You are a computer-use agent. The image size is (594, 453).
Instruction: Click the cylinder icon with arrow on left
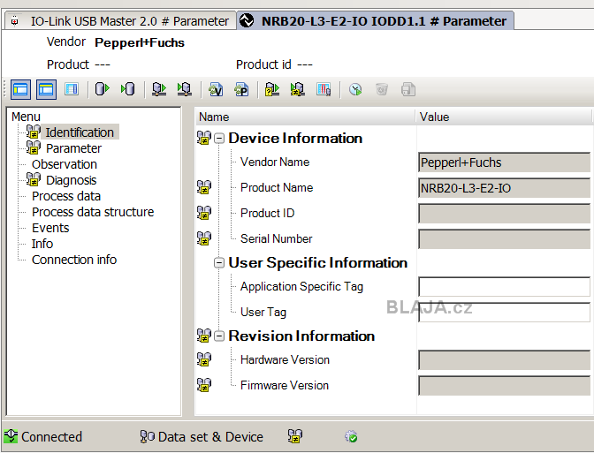click(x=128, y=89)
